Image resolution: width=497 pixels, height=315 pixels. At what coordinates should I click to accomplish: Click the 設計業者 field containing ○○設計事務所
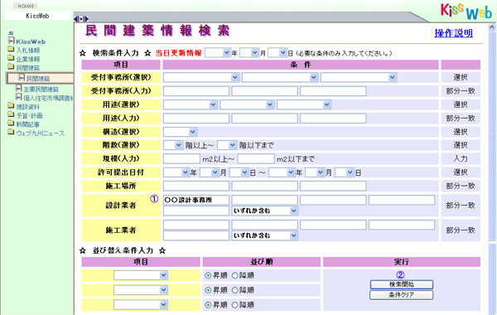click(x=196, y=200)
